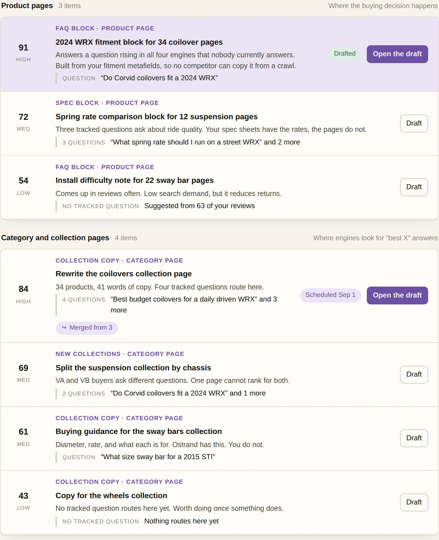Click the score '54' on the install difficulty item
Viewport: 439px width, 540px height.
pos(23,181)
